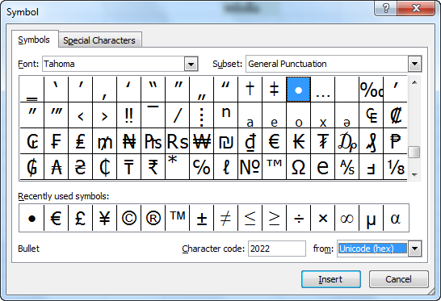Select recently used plus-minus symbol
This screenshot has width=441, height=301.
tap(202, 218)
